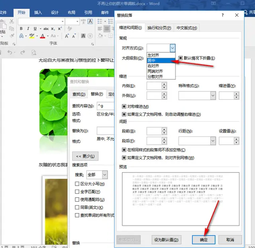Open 特殊格式 dropdown
The image size is (255, 248).
(x=213, y=95)
